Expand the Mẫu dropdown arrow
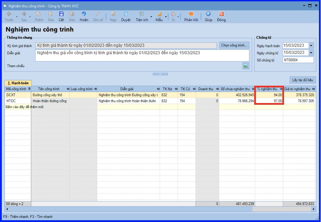 (x=166, y=17)
